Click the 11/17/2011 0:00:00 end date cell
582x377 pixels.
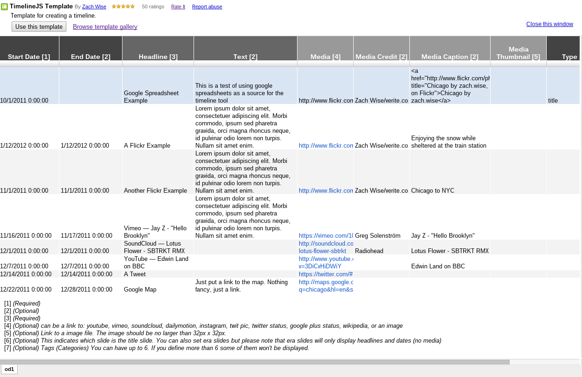tap(91, 217)
